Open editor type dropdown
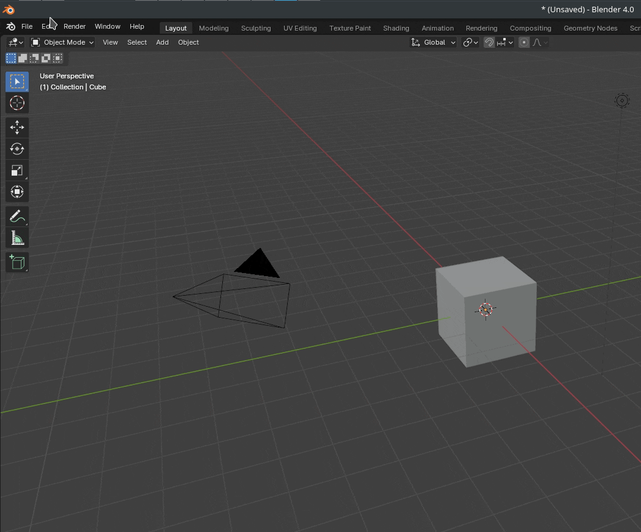The width and height of the screenshot is (641, 532). pyautogui.click(x=17, y=42)
